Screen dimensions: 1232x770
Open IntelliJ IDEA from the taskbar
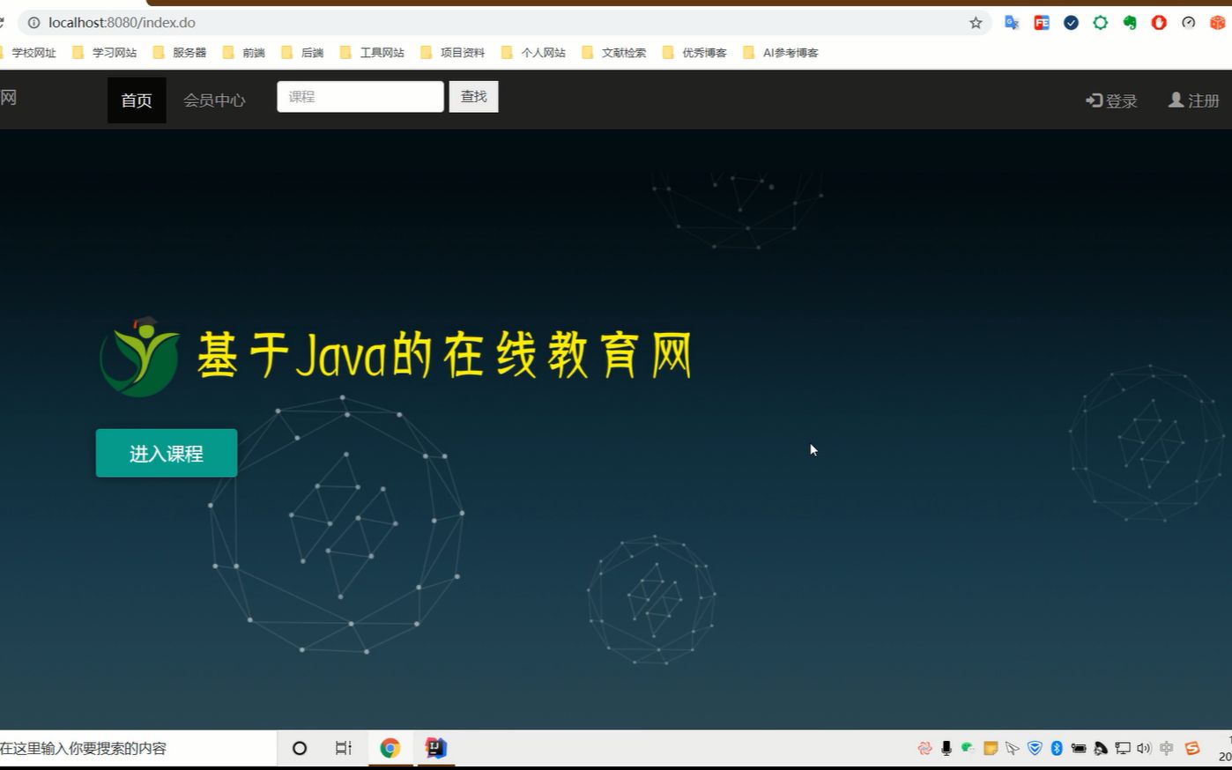(x=434, y=748)
